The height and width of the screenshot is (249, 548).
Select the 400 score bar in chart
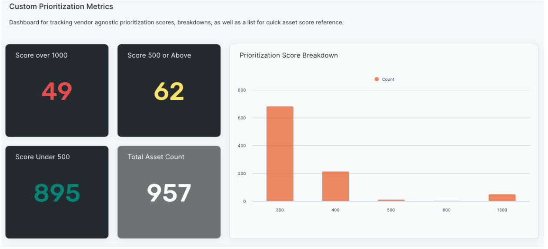click(x=335, y=186)
